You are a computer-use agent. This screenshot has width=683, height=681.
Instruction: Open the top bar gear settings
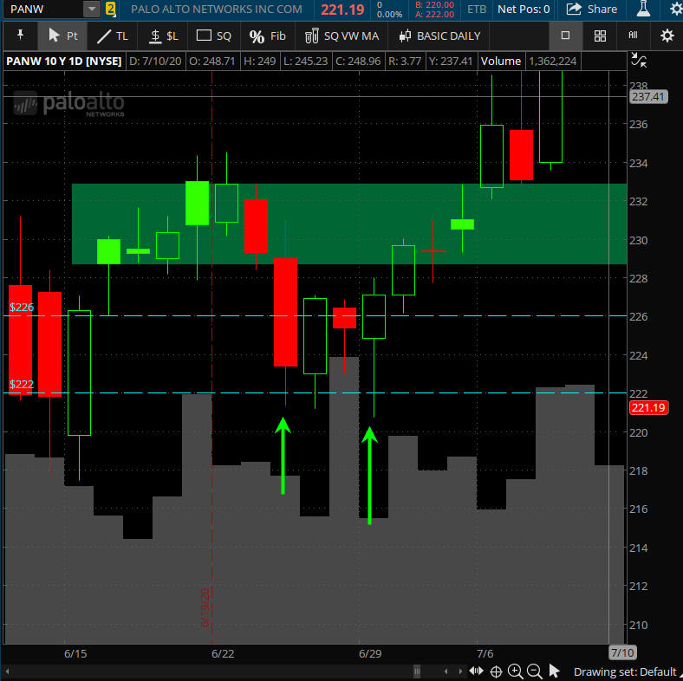coord(675,10)
